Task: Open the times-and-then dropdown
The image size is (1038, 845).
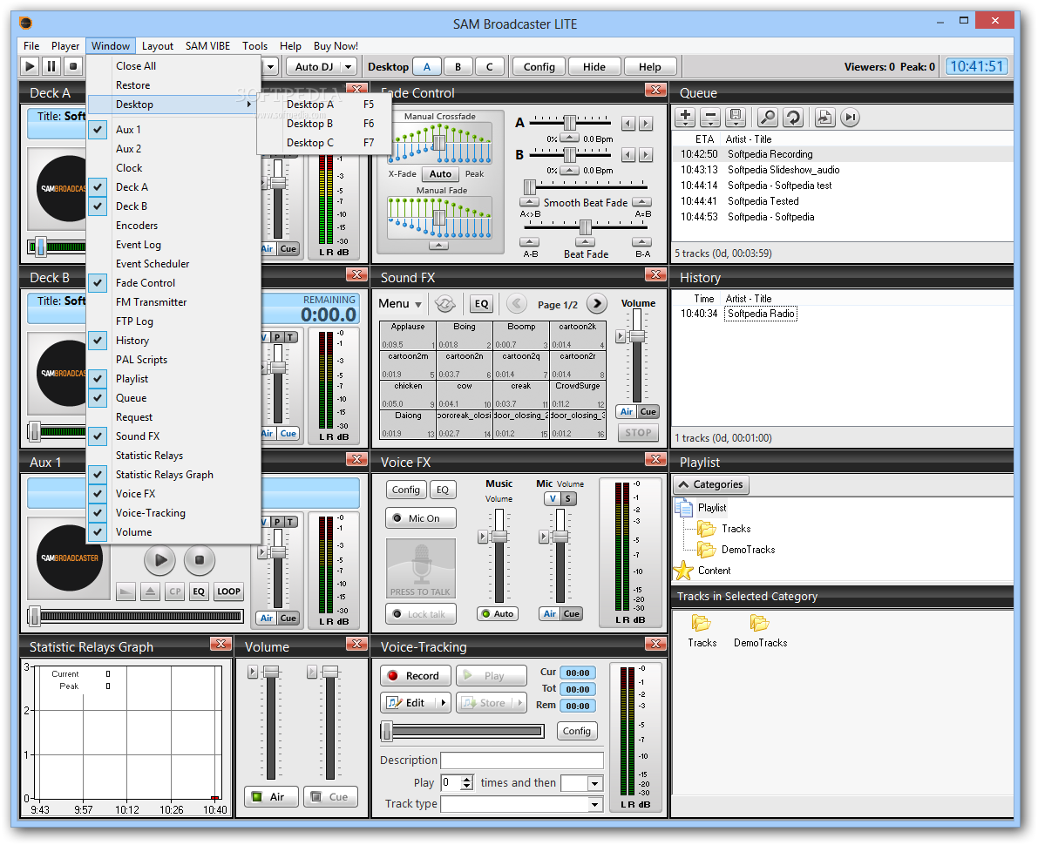Action: click(x=582, y=783)
